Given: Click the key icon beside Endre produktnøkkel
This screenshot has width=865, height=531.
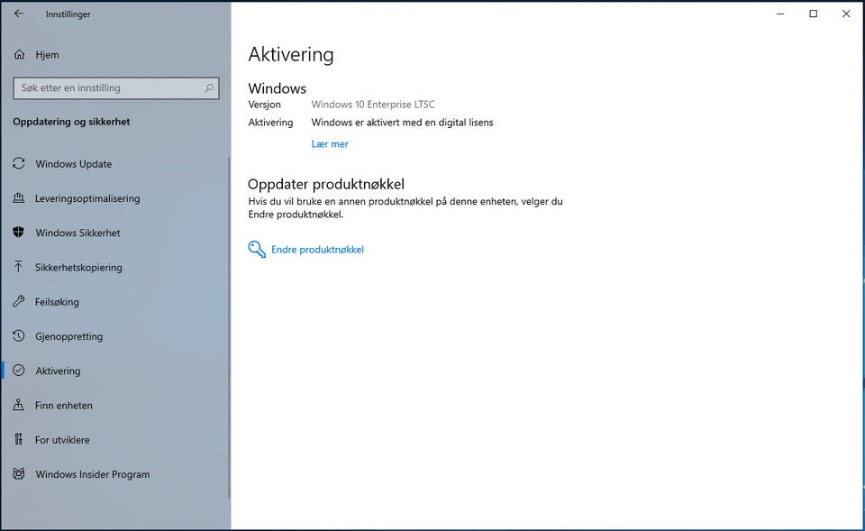Looking at the screenshot, I should 257,249.
